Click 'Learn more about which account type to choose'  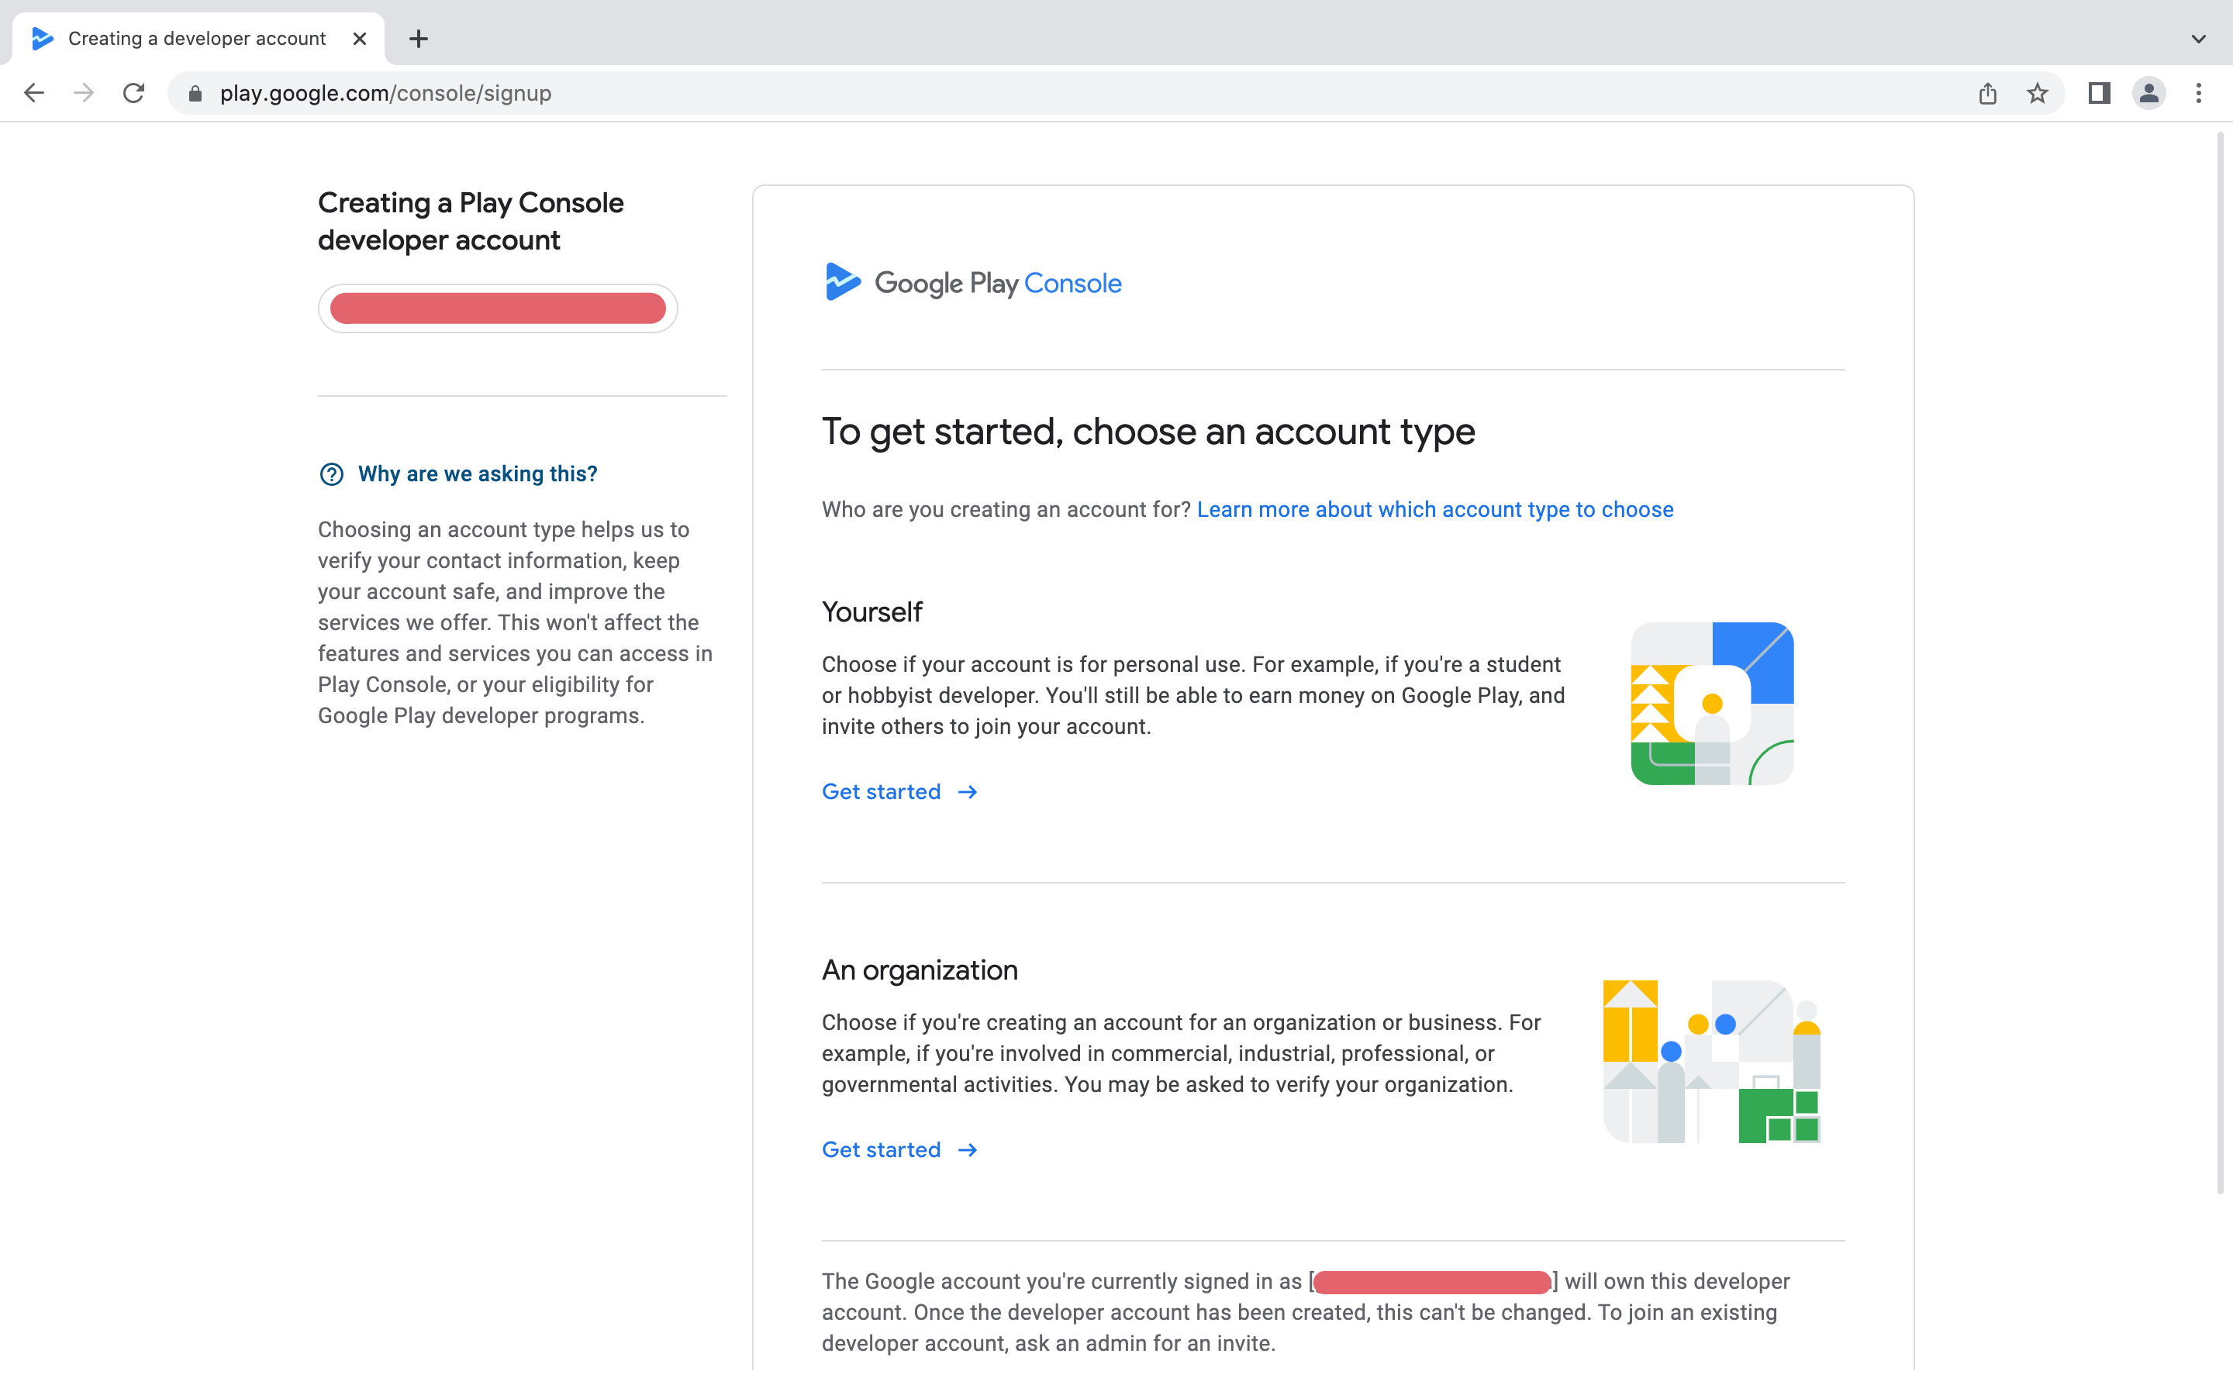coord(1435,508)
